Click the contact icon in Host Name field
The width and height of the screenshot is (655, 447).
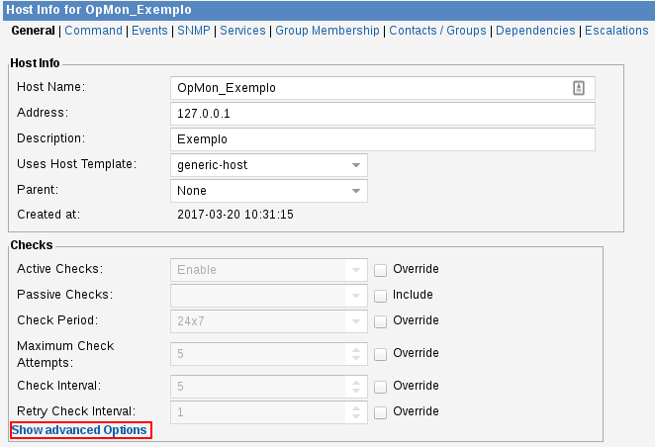579,88
